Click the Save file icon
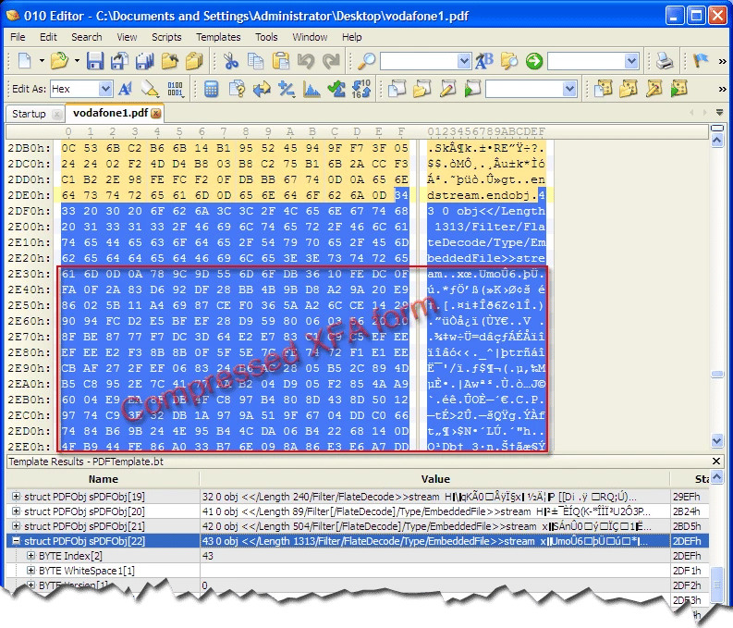733x628 pixels. click(96, 61)
